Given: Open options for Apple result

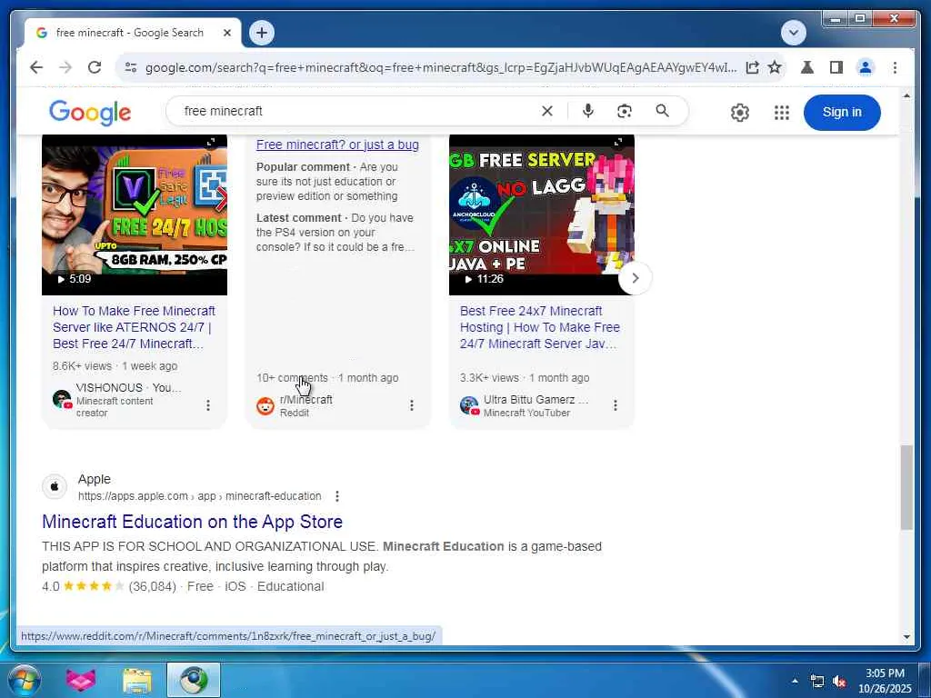Looking at the screenshot, I should coord(337,496).
